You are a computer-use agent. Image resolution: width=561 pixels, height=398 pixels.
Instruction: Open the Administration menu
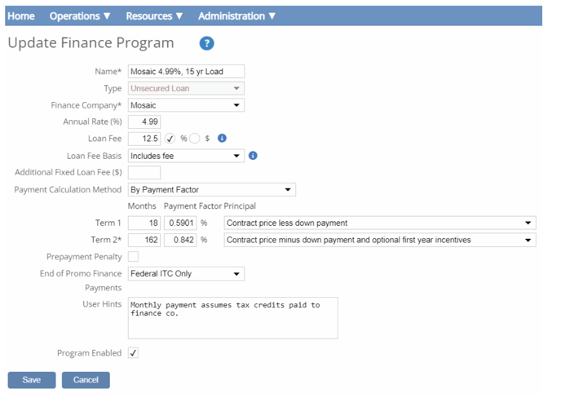tap(236, 15)
